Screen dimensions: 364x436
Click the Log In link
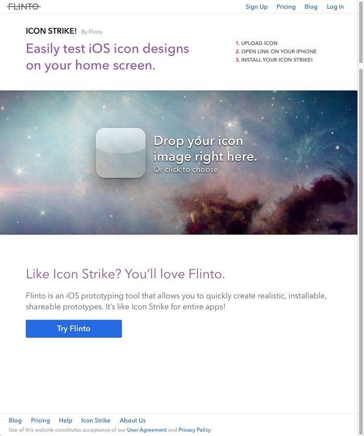click(335, 7)
